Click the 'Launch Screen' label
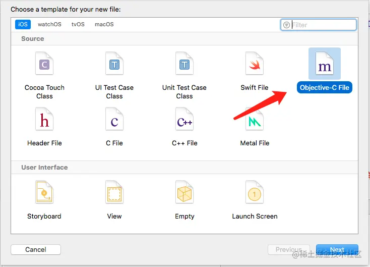This screenshot has height=267, width=370. tap(255, 216)
